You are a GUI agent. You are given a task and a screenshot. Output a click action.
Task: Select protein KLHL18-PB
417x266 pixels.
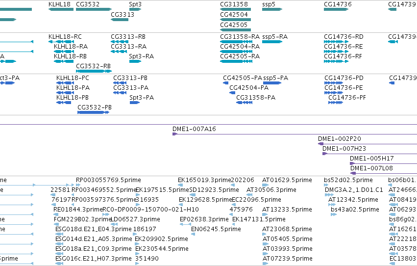click(x=64, y=103)
